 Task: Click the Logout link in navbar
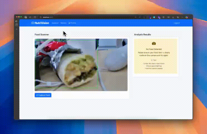pos(177,23)
